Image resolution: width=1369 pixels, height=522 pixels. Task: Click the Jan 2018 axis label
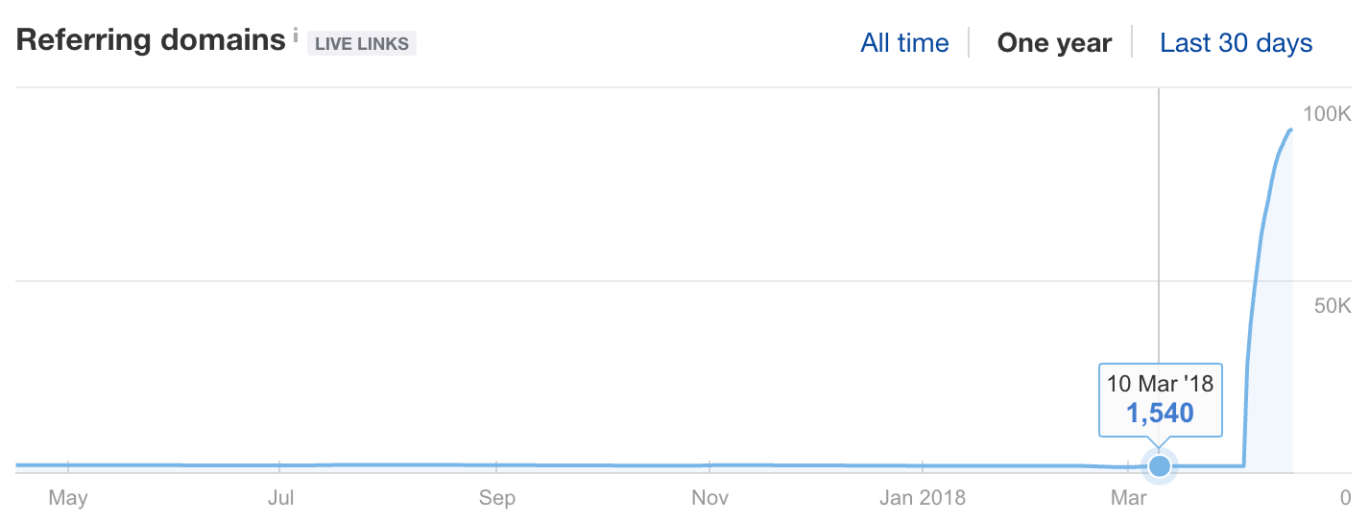(x=922, y=498)
